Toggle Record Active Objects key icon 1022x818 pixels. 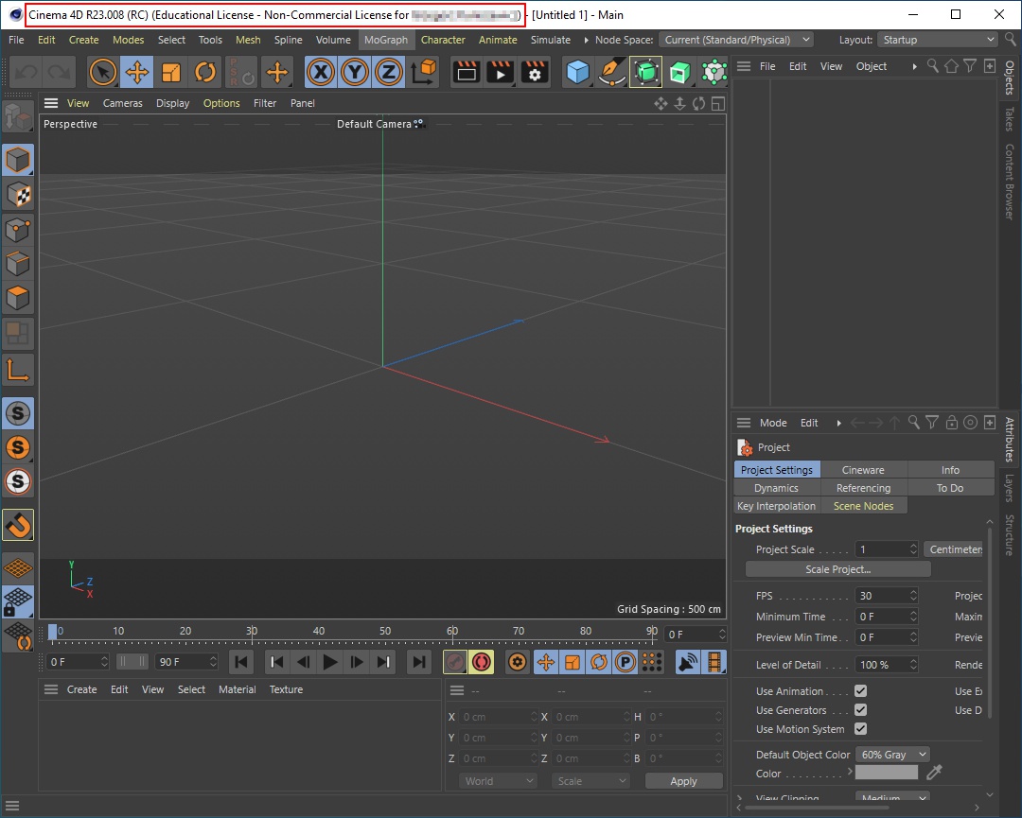(455, 663)
